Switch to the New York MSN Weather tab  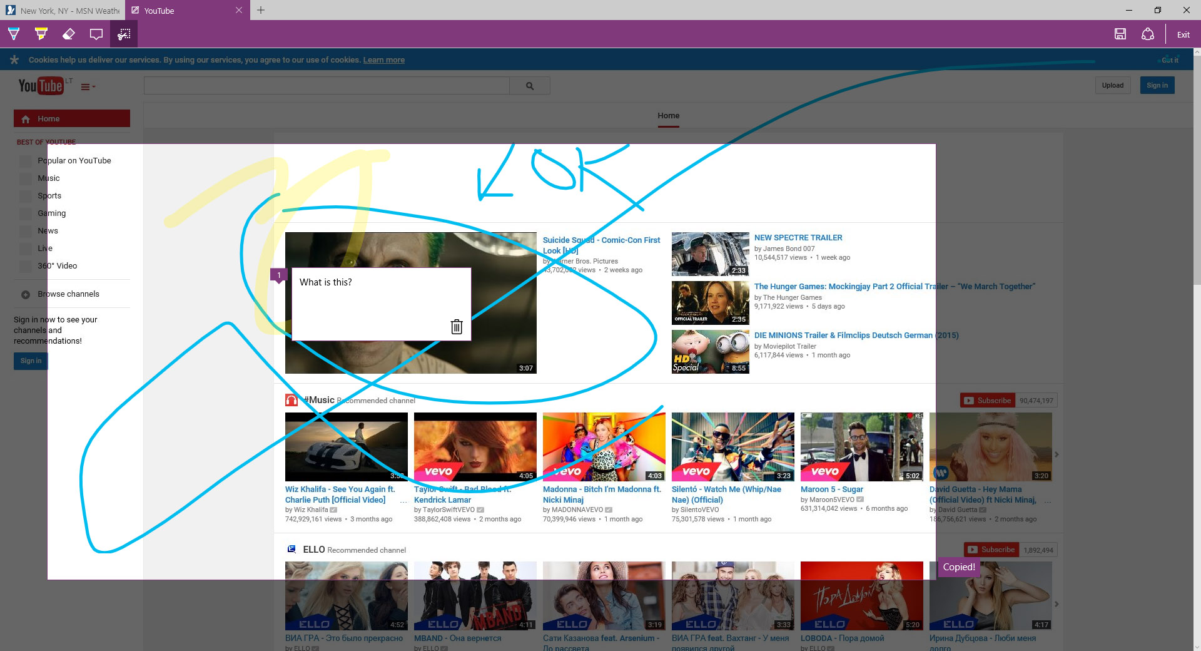click(x=63, y=11)
